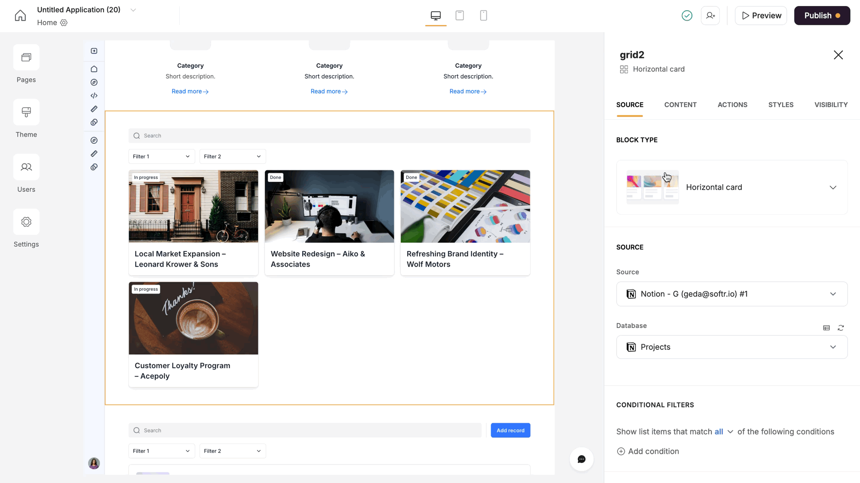Switch to the CONTENT tab

[680, 105]
